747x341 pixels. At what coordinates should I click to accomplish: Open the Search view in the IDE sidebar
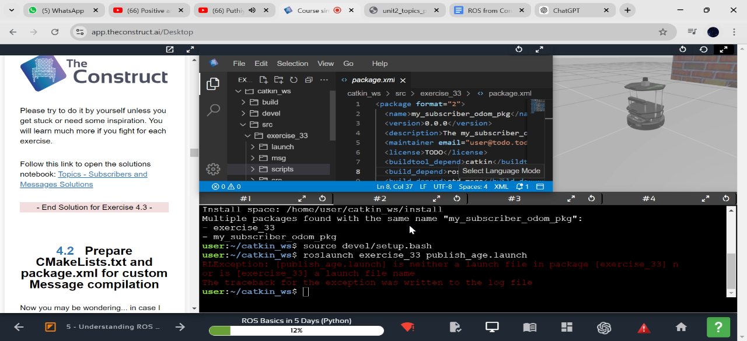pos(213,110)
